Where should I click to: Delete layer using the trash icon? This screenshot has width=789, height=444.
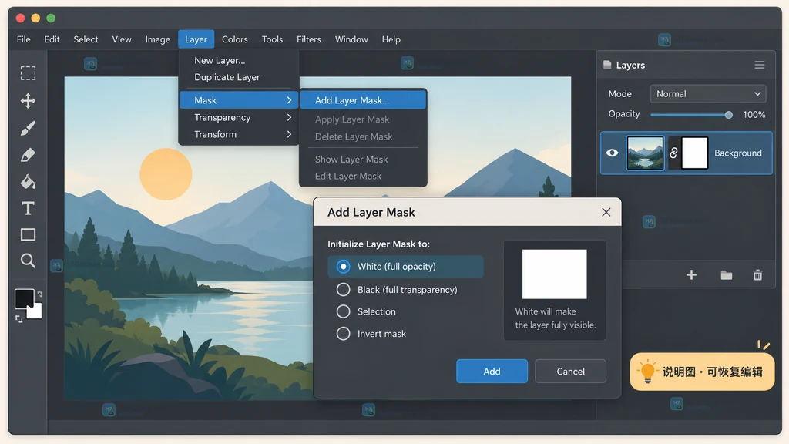[x=758, y=275]
